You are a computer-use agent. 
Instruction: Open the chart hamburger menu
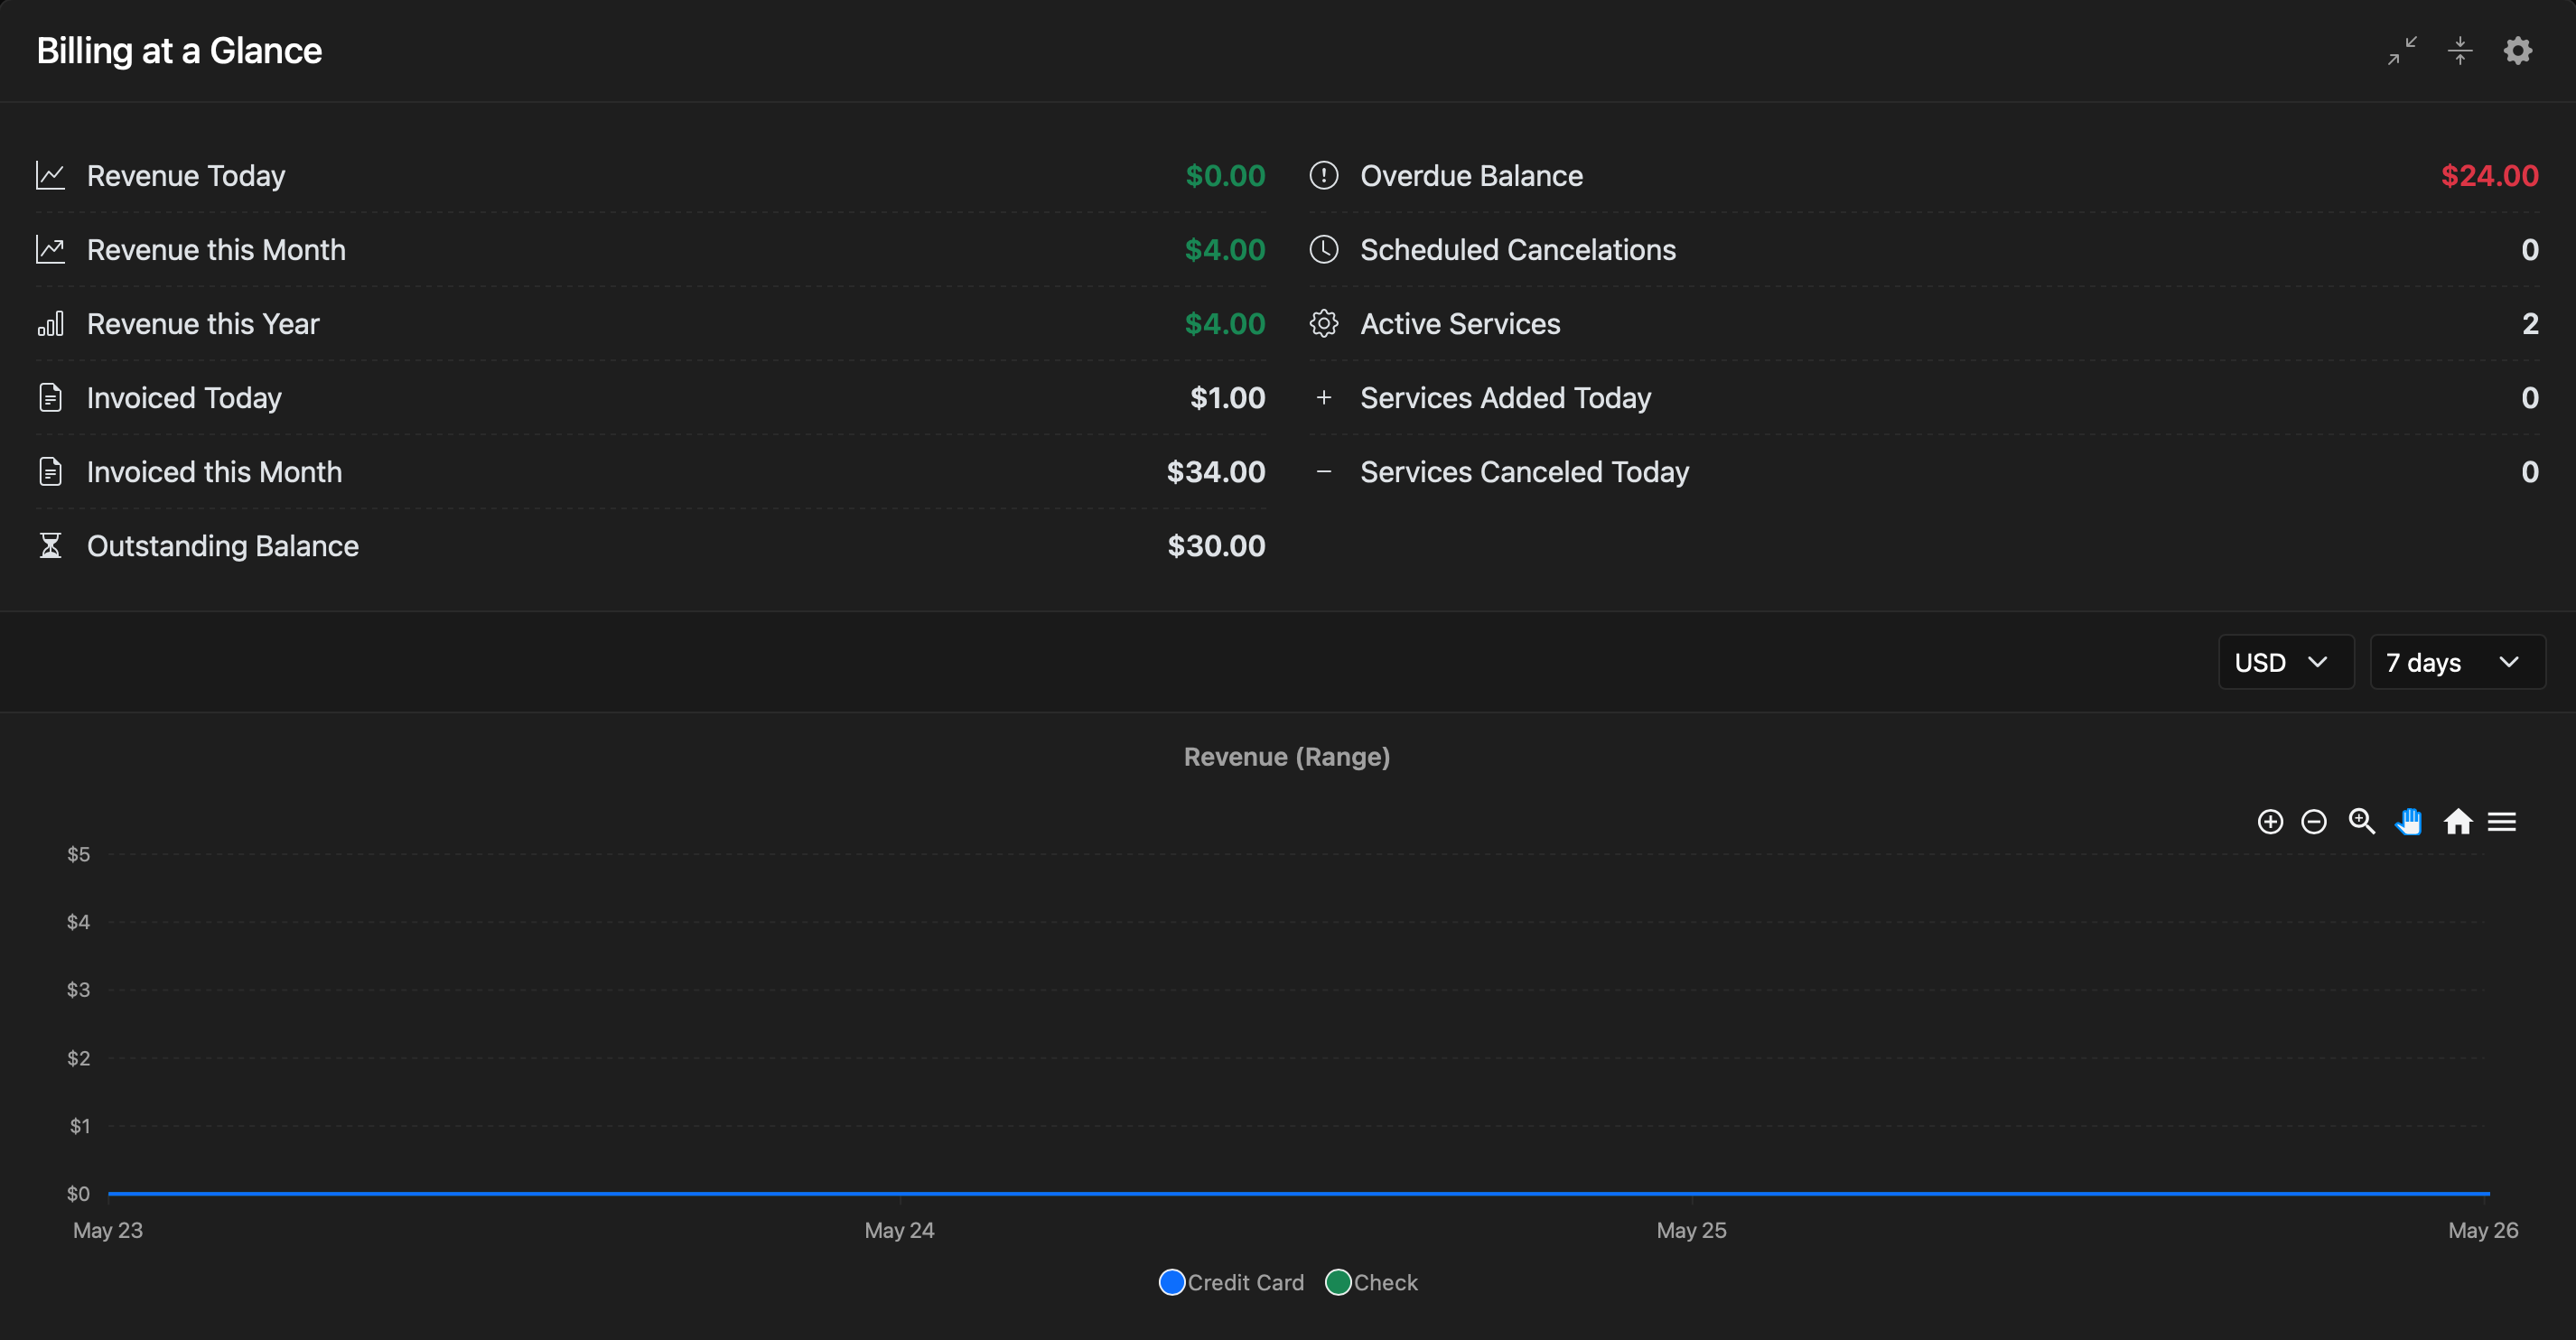click(2502, 822)
